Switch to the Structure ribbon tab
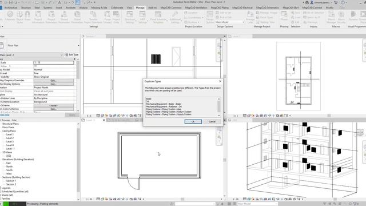Viewport: 366px width, 206px height. pyautogui.click(x=26, y=7)
